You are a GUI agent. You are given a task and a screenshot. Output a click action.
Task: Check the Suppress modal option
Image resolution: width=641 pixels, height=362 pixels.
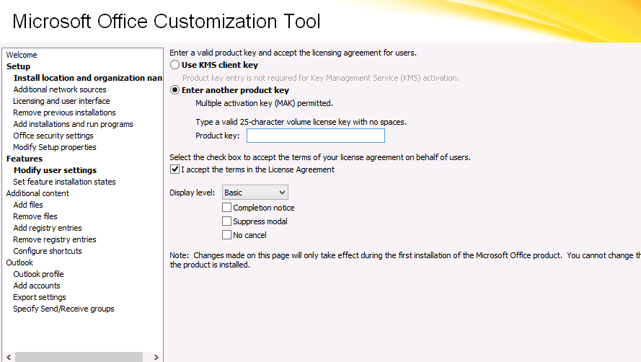pyautogui.click(x=227, y=221)
